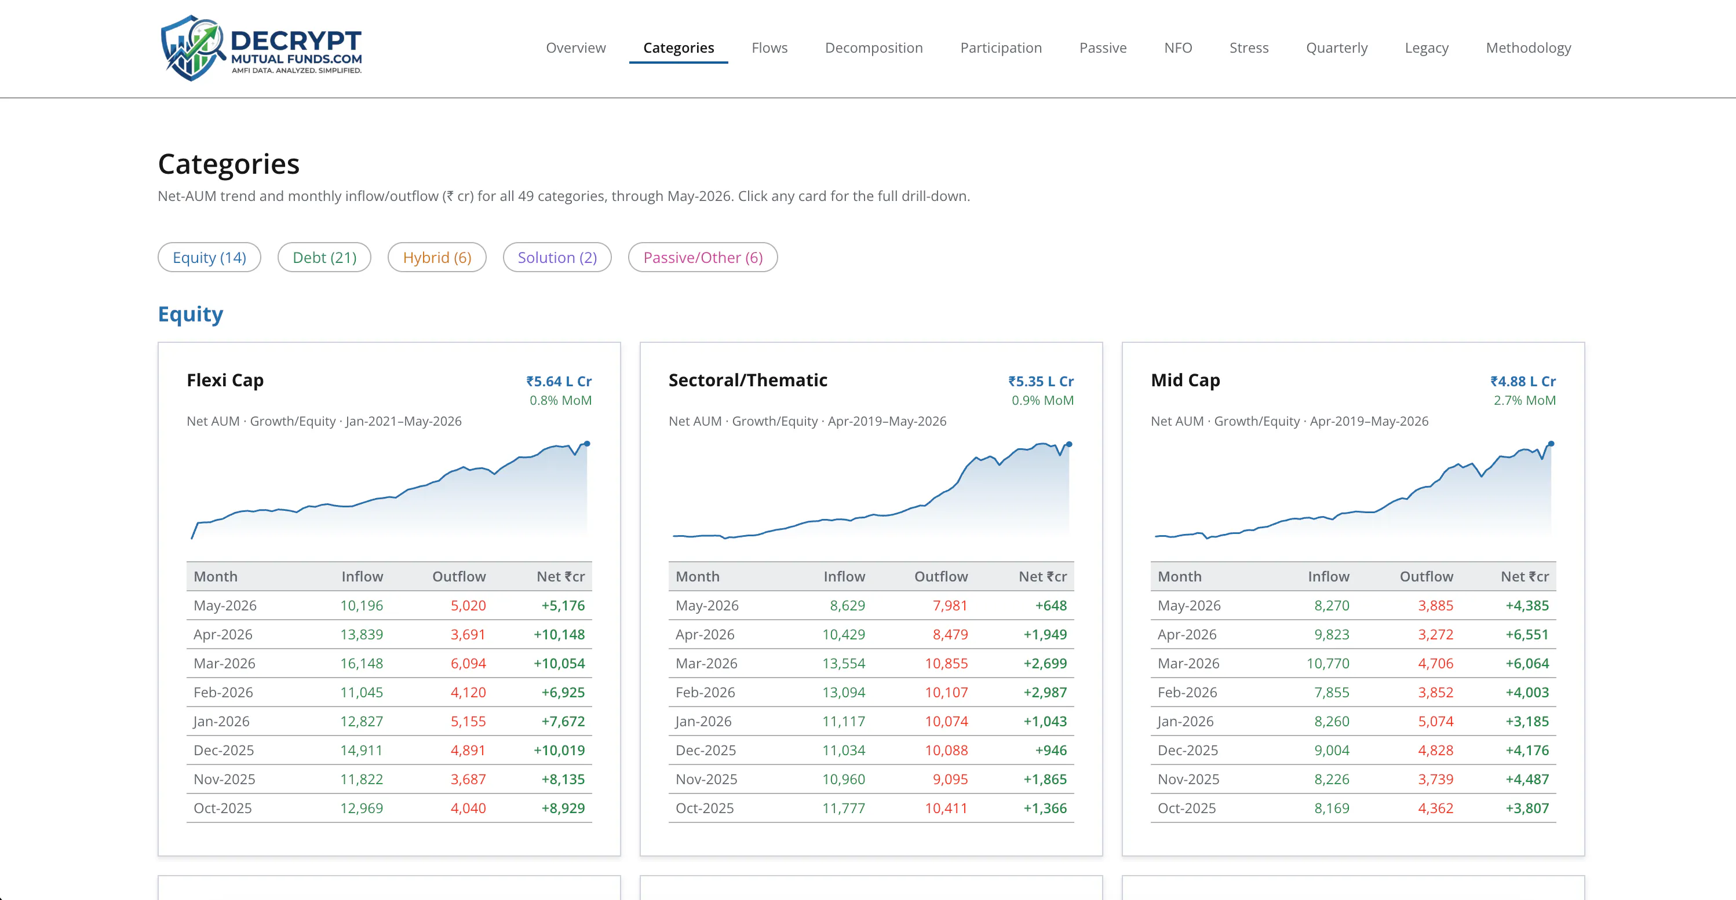Open the Stress tab

(x=1249, y=48)
